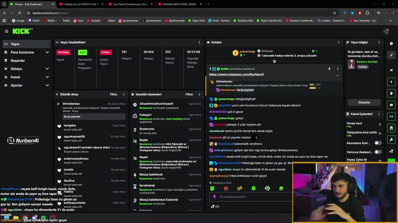
Task: Click the pencil edit icon in right toolbar
Action: coord(391,55)
